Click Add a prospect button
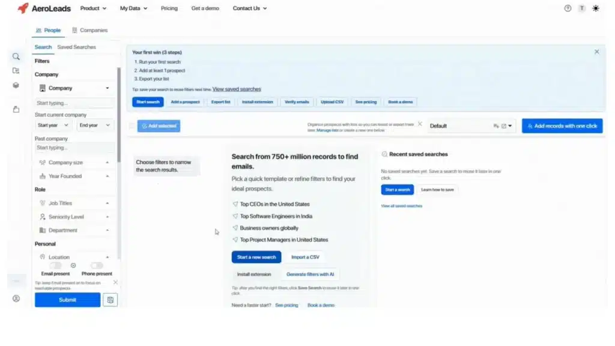The height and width of the screenshot is (346, 615). (185, 102)
